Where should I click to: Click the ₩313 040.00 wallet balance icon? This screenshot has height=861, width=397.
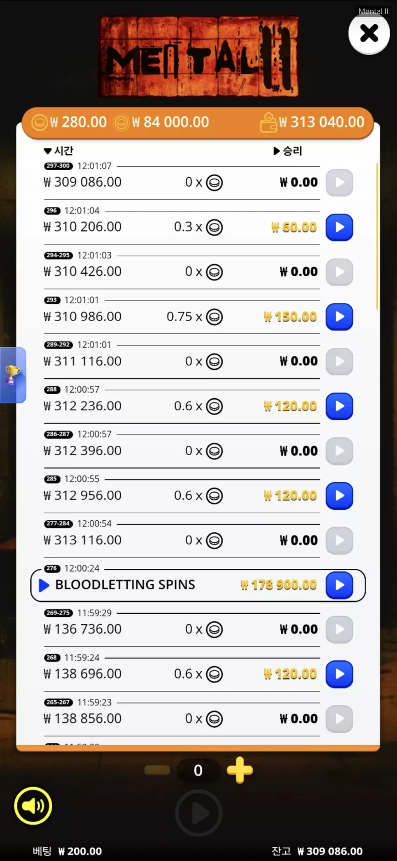[x=269, y=122]
